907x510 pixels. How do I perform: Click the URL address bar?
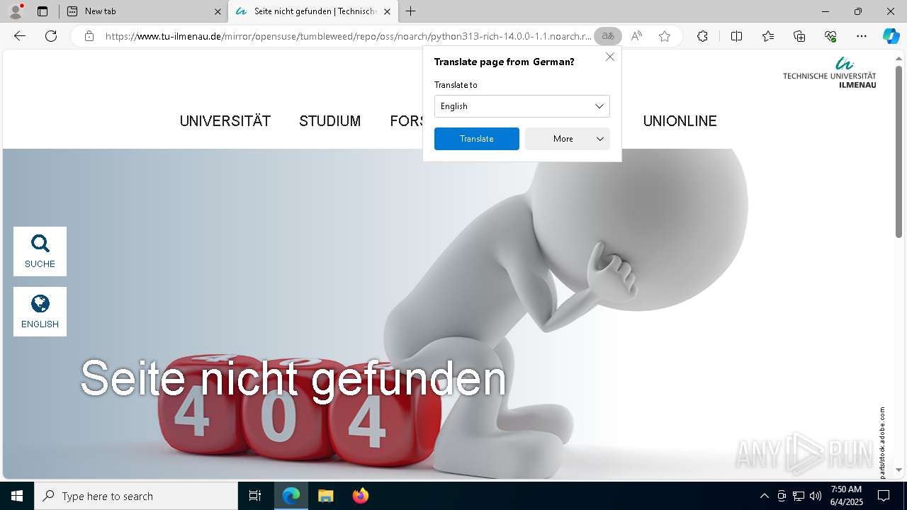[348, 36]
